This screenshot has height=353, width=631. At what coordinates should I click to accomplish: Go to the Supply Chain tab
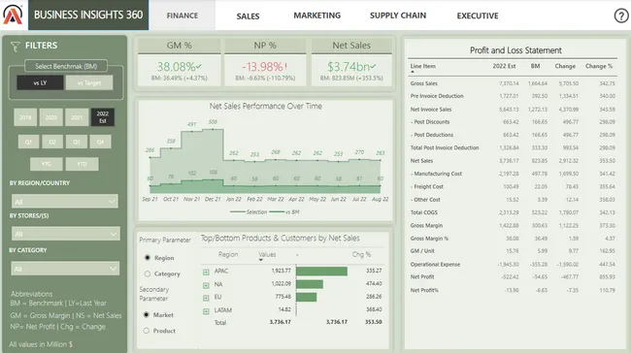pos(398,16)
